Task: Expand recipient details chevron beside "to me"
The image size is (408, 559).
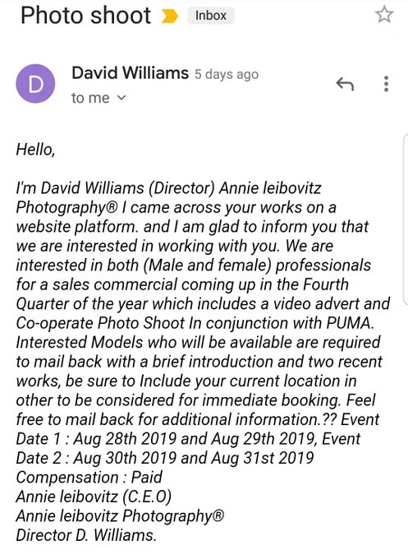Action: click(121, 97)
